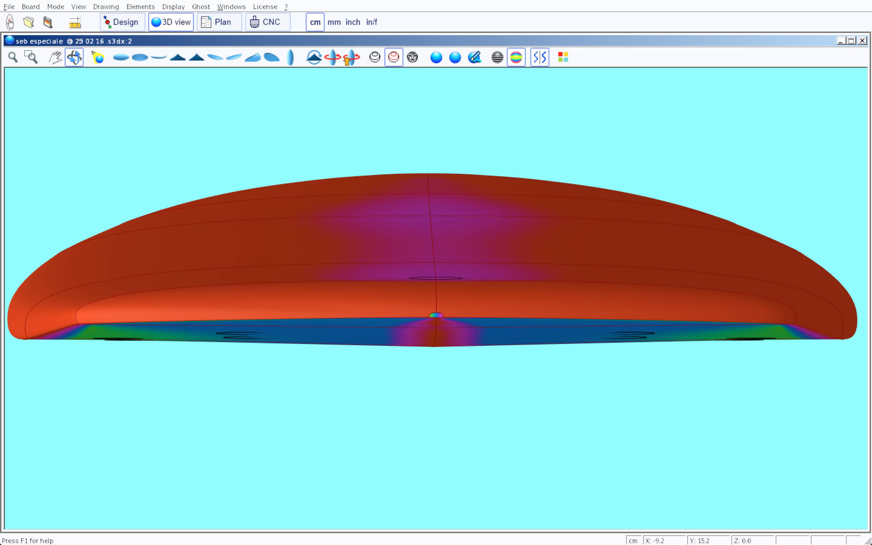Open the CNC mode button
Viewport: 872px width, 545px height.
click(267, 22)
